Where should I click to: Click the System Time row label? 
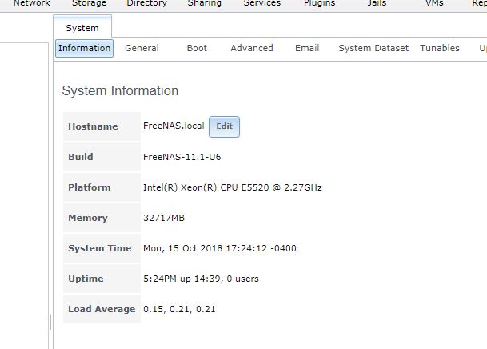click(x=100, y=248)
